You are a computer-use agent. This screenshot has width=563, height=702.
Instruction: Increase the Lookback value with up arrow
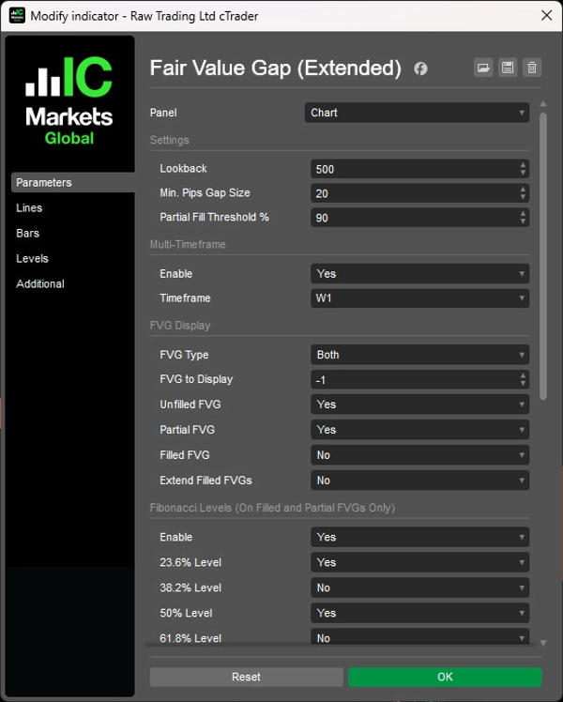(x=523, y=165)
